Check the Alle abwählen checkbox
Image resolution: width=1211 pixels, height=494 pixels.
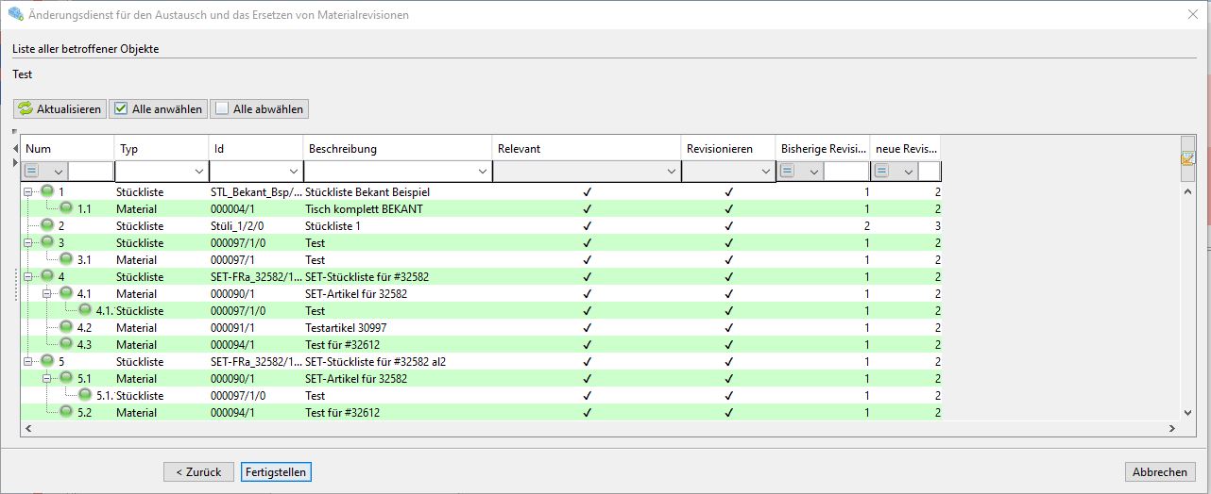[221, 109]
